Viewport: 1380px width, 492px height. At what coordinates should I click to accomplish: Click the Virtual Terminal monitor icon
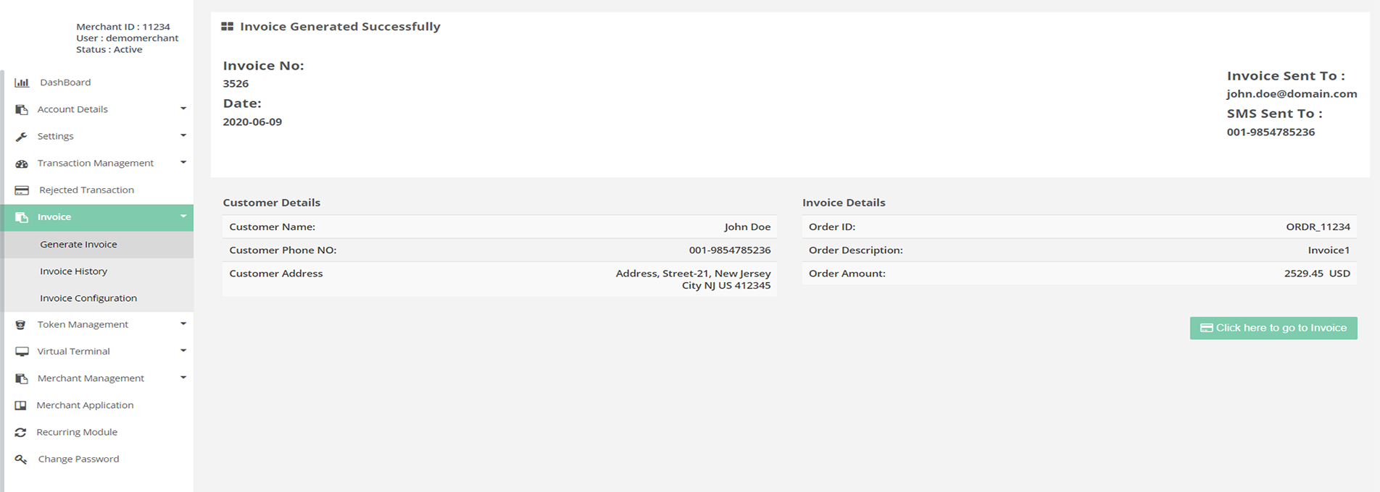(x=22, y=352)
